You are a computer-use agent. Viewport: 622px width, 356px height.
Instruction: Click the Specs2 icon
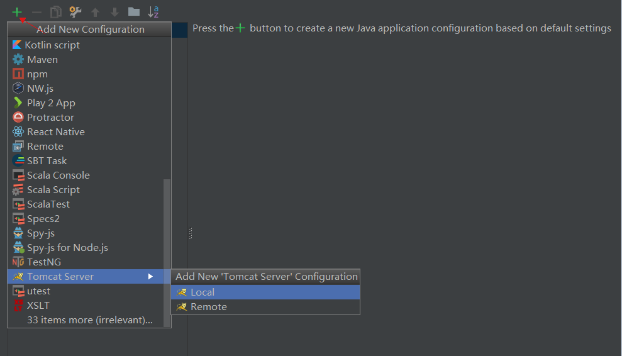[x=18, y=219]
